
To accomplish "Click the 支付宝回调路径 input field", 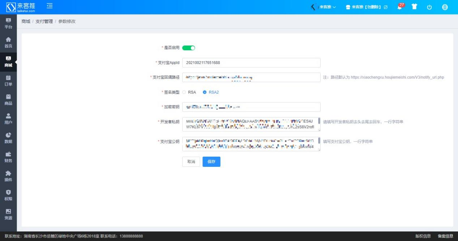I will coord(251,77).
